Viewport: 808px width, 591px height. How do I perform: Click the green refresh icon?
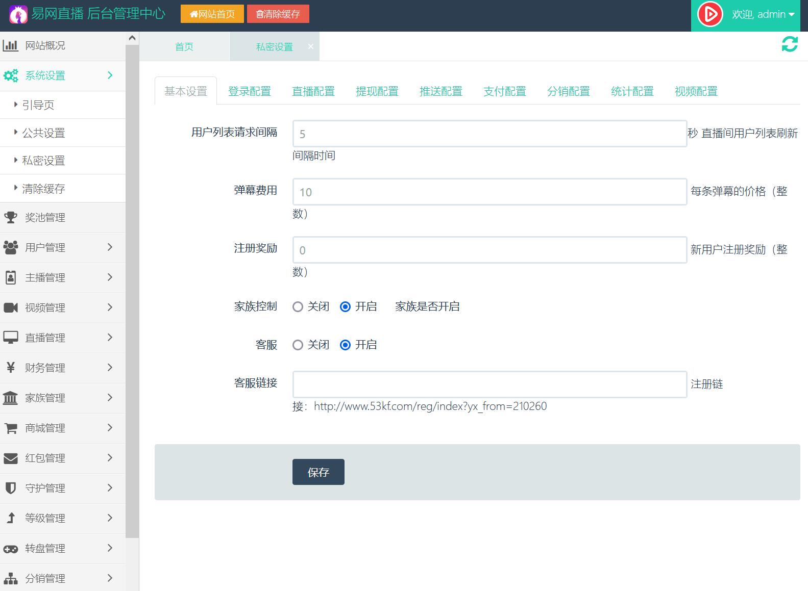point(790,44)
